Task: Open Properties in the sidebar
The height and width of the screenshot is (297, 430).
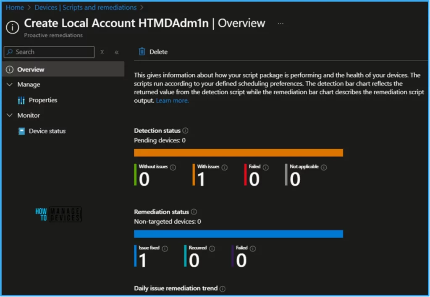Action: point(43,100)
